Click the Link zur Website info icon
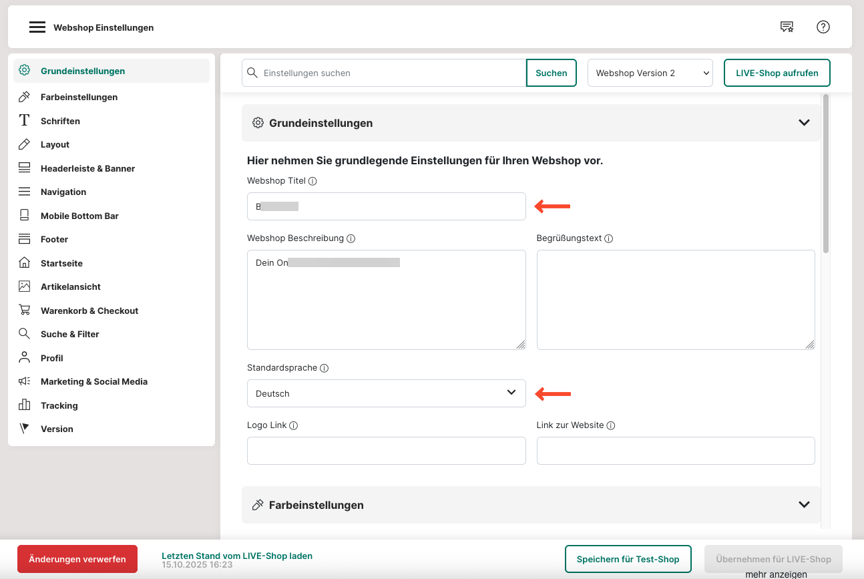Screen dimensions: 864x579 point(611,425)
